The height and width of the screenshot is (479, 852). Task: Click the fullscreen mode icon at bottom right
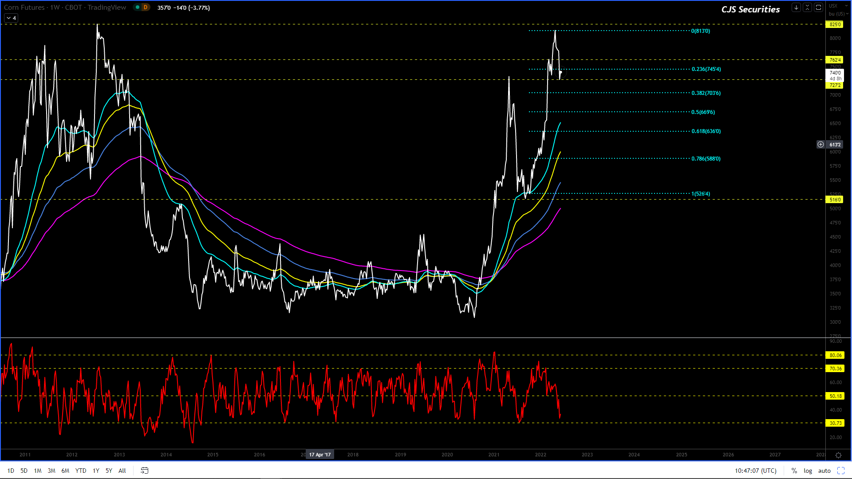click(840, 471)
